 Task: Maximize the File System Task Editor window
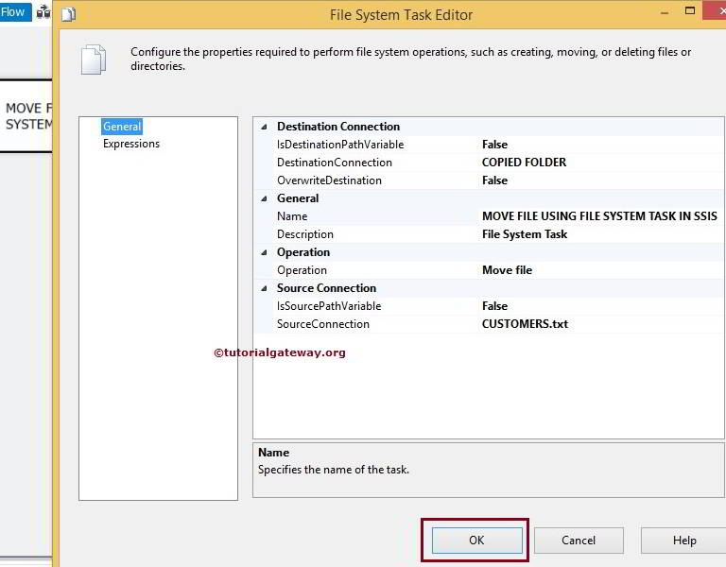tap(690, 11)
